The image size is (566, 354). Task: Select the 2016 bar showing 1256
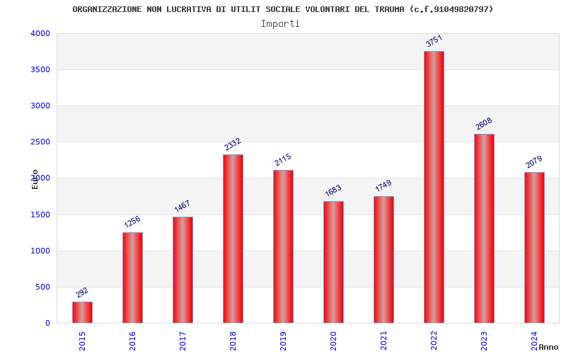click(x=132, y=278)
